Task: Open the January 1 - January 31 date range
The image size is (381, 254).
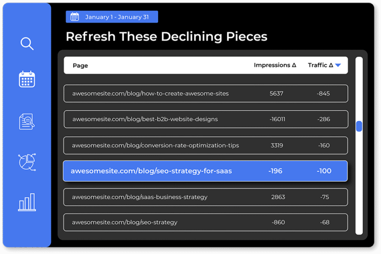Action: point(117,17)
